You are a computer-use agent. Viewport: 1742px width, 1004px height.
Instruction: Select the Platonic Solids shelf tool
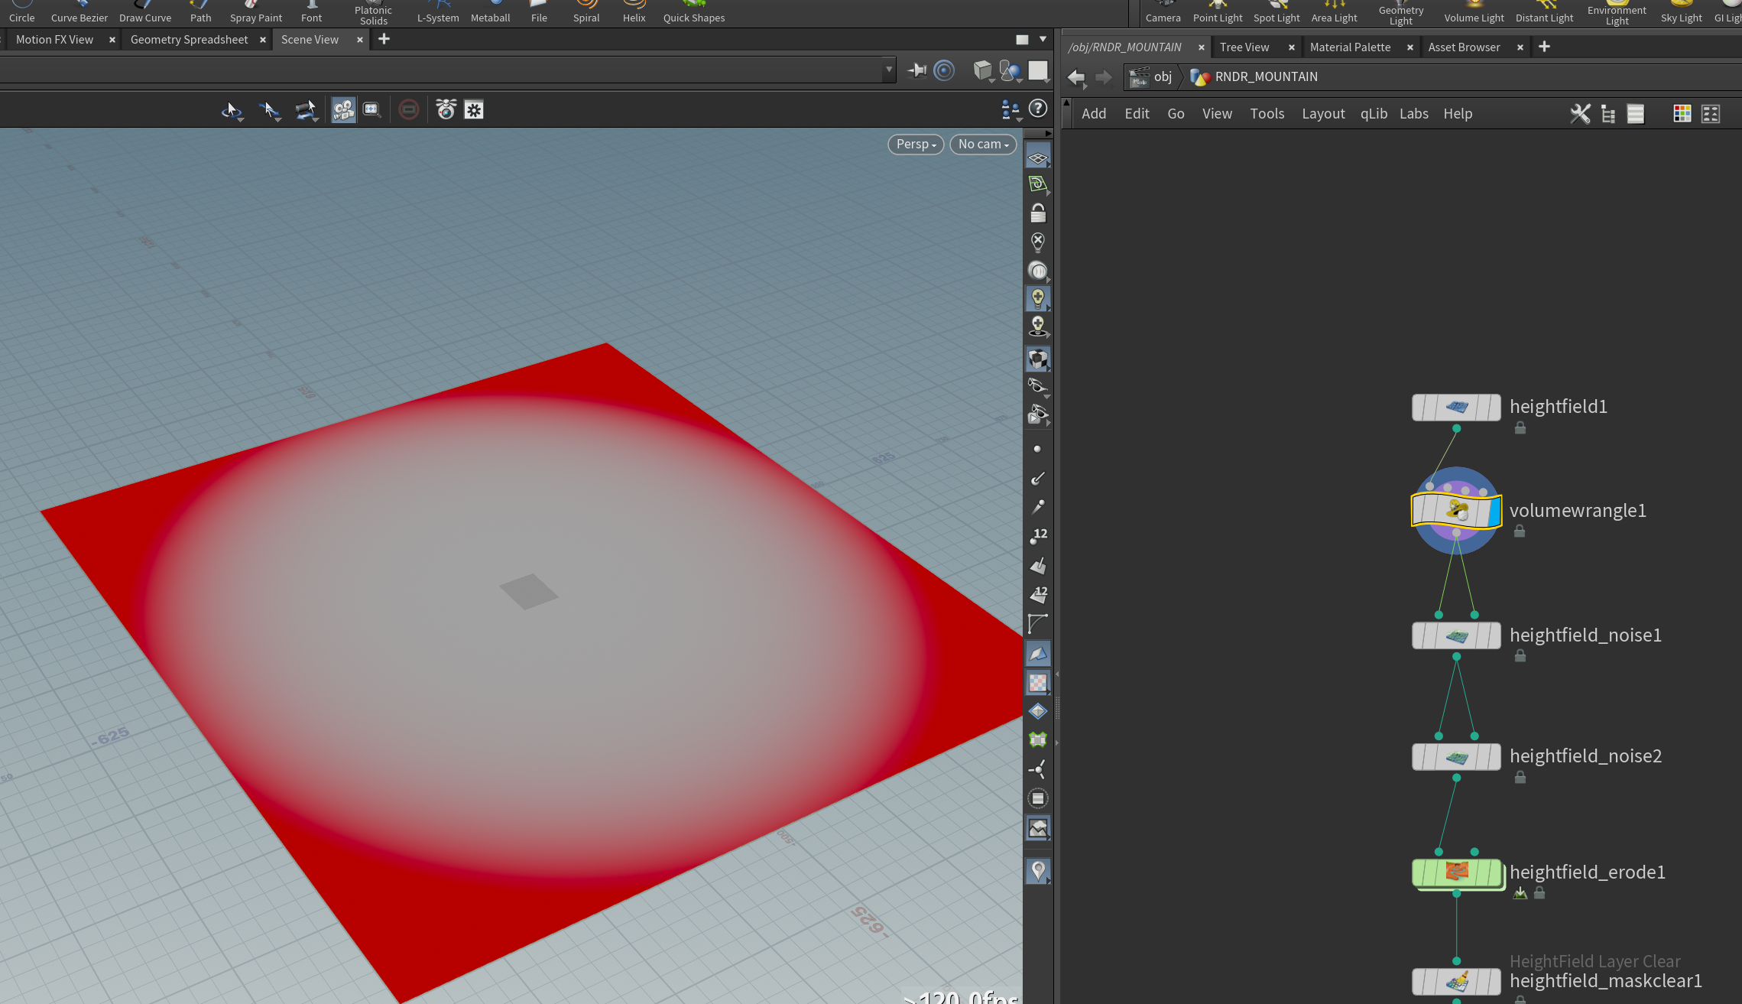click(x=373, y=12)
